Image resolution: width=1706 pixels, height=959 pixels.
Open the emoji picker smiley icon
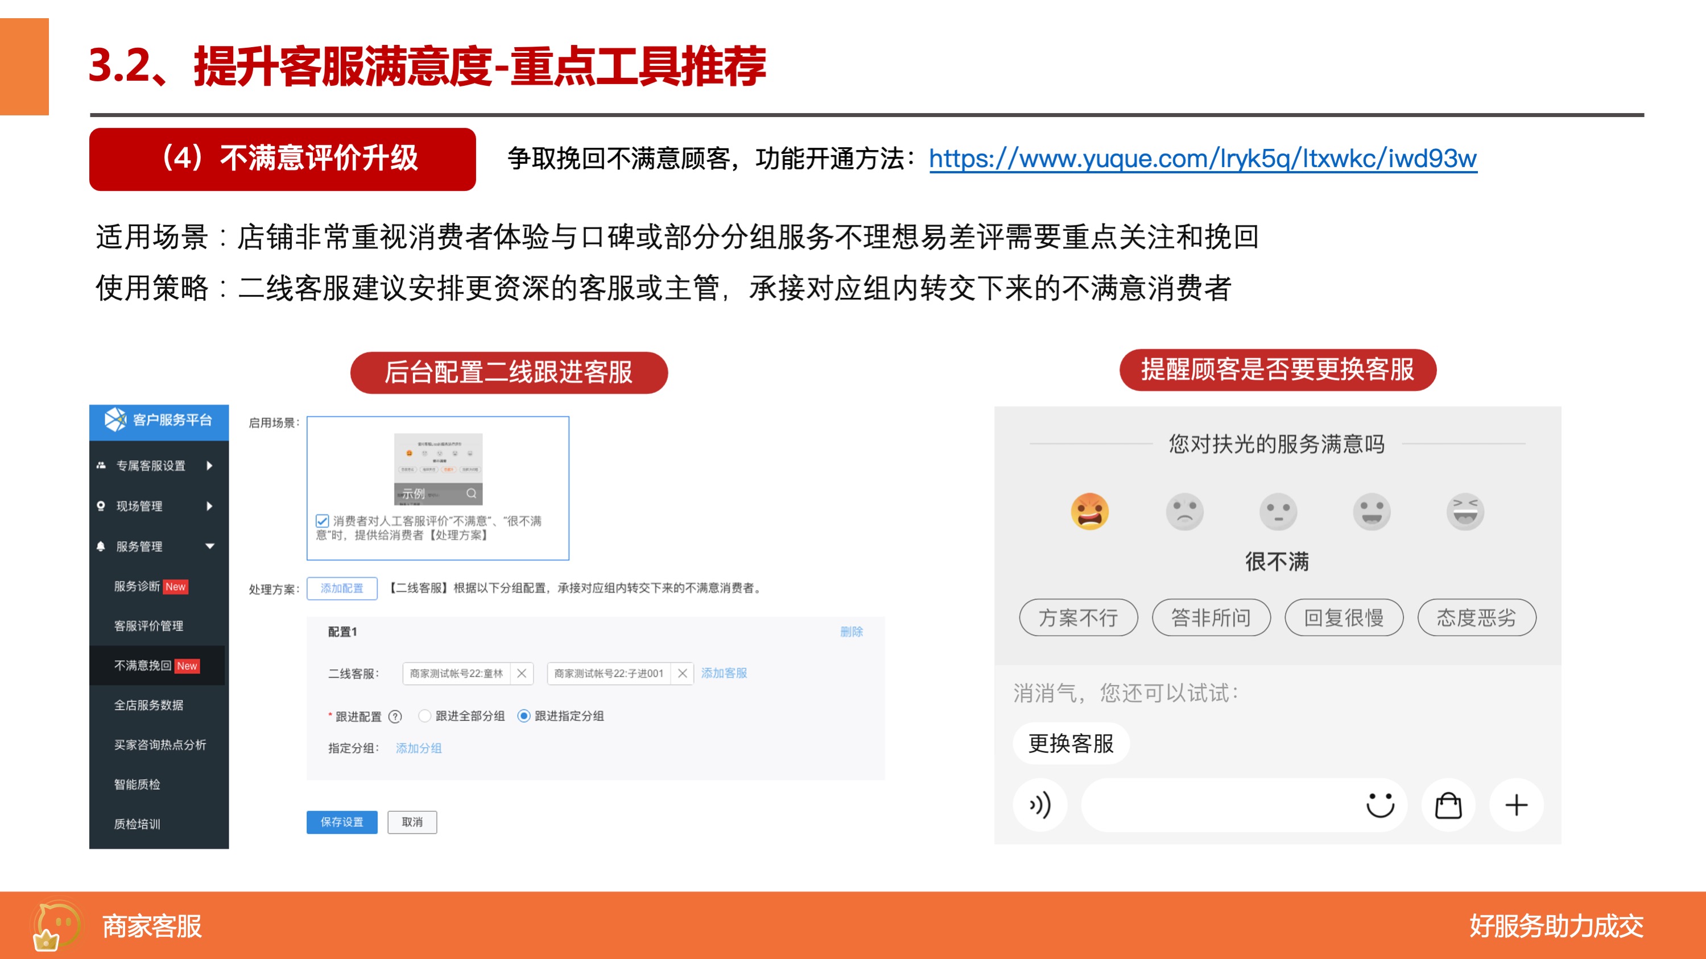[x=1380, y=805]
